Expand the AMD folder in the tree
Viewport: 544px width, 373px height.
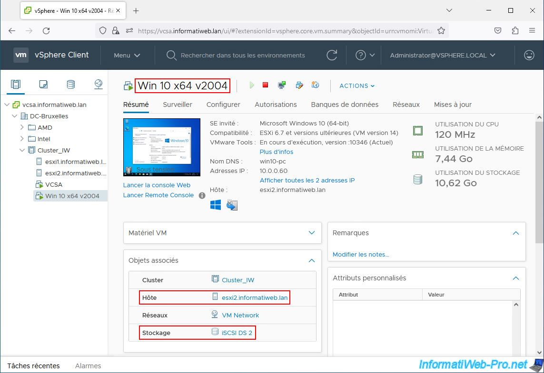[22, 127]
